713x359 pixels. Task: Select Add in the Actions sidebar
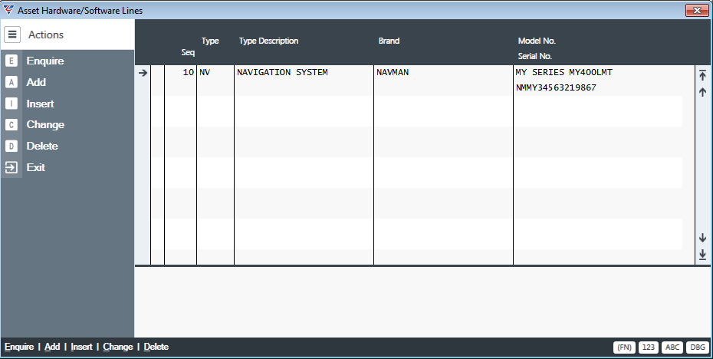click(36, 82)
